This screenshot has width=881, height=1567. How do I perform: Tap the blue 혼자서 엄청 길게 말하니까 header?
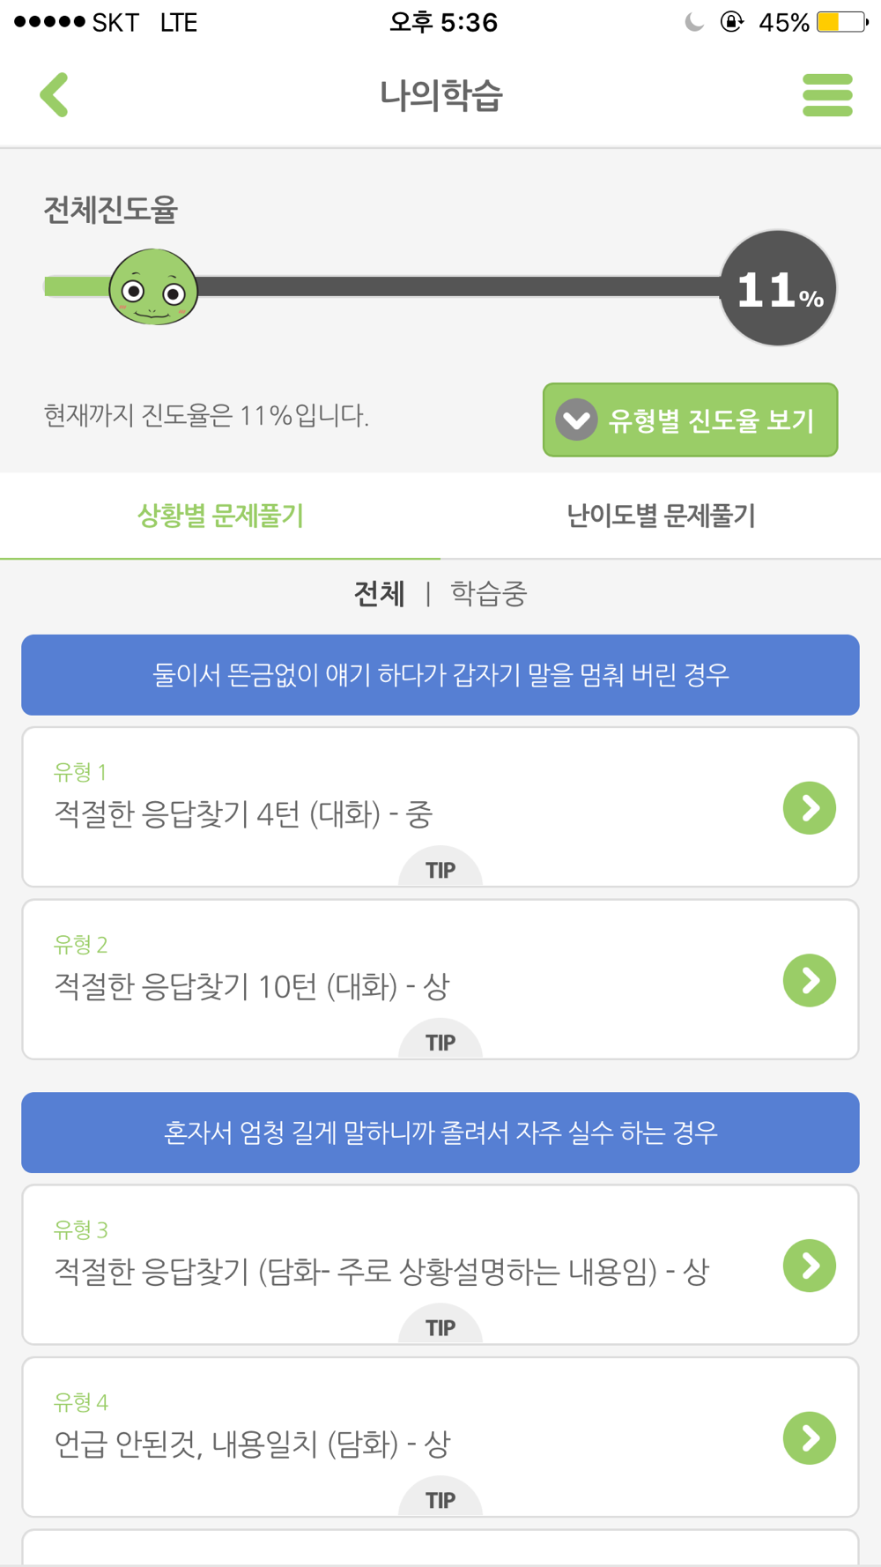pyautogui.click(x=440, y=1133)
